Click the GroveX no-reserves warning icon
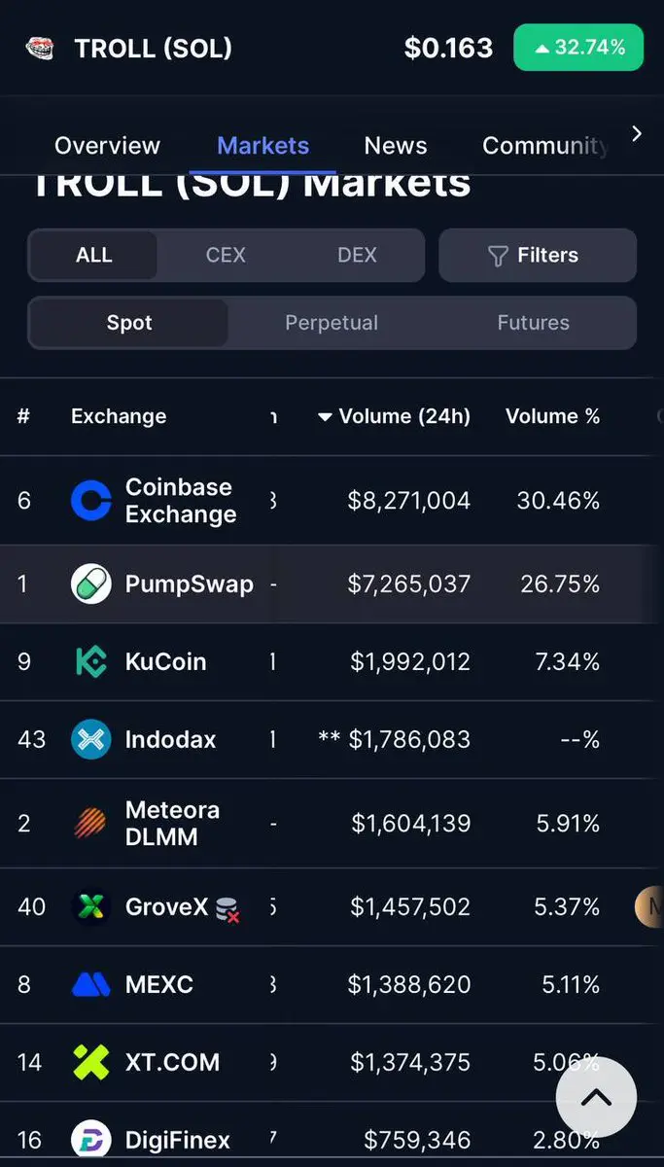The height and width of the screenshot is (1167, 664). (x=227, y=909)
